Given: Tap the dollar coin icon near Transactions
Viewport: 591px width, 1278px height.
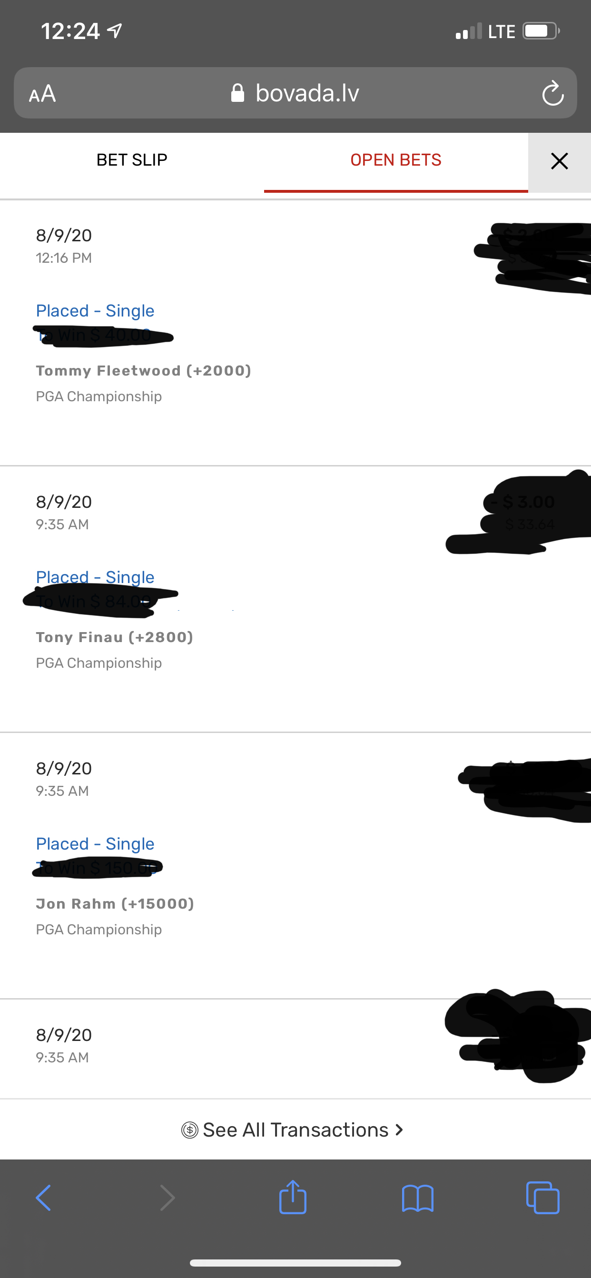Looking at the screenshot, I should pyautogui.click(x=189, y=1130).
